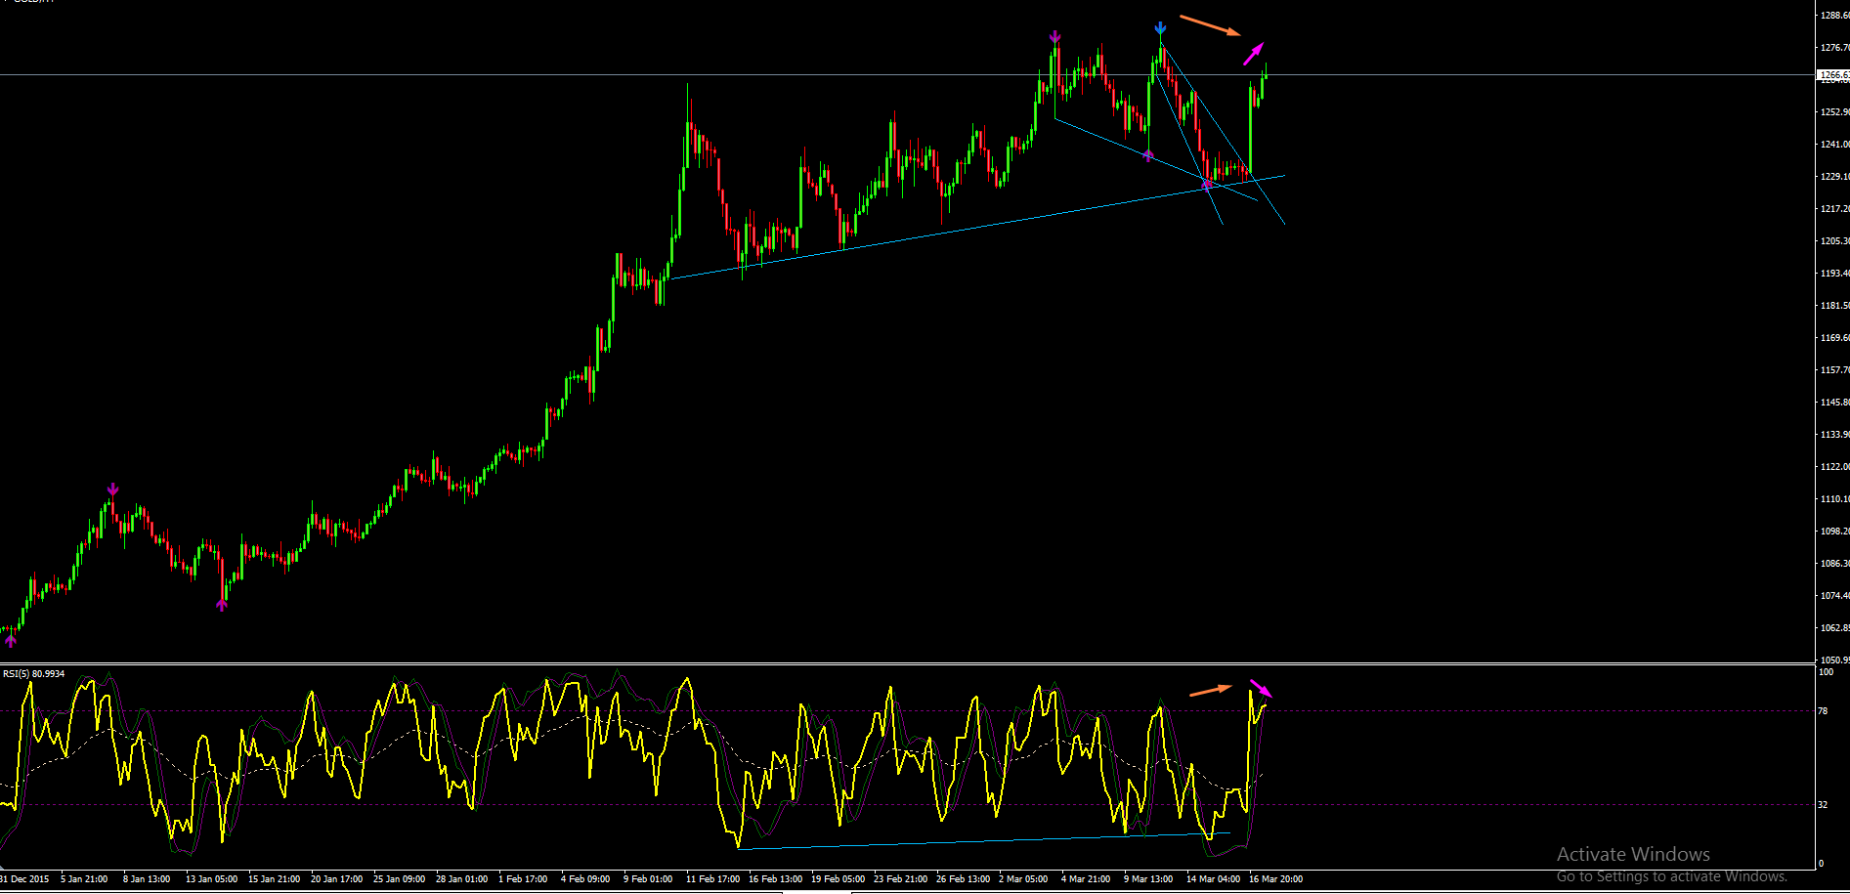Select the magenta down-right arrow in the RSI panel
This screenshot has height=894, width=1850.
[1261, 688]
